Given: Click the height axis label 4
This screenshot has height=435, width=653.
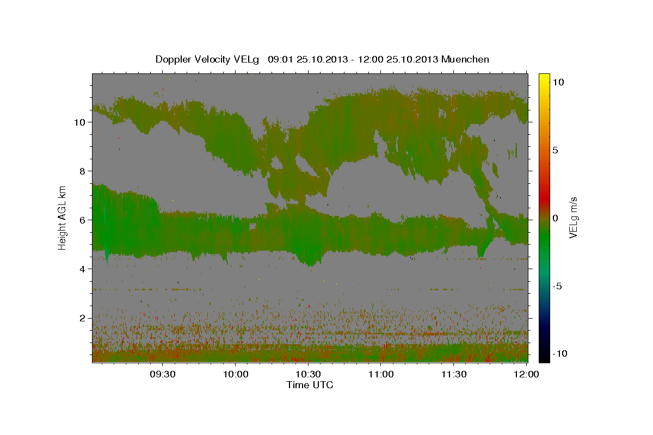Looking at the screenshot, I should point(83,269).
